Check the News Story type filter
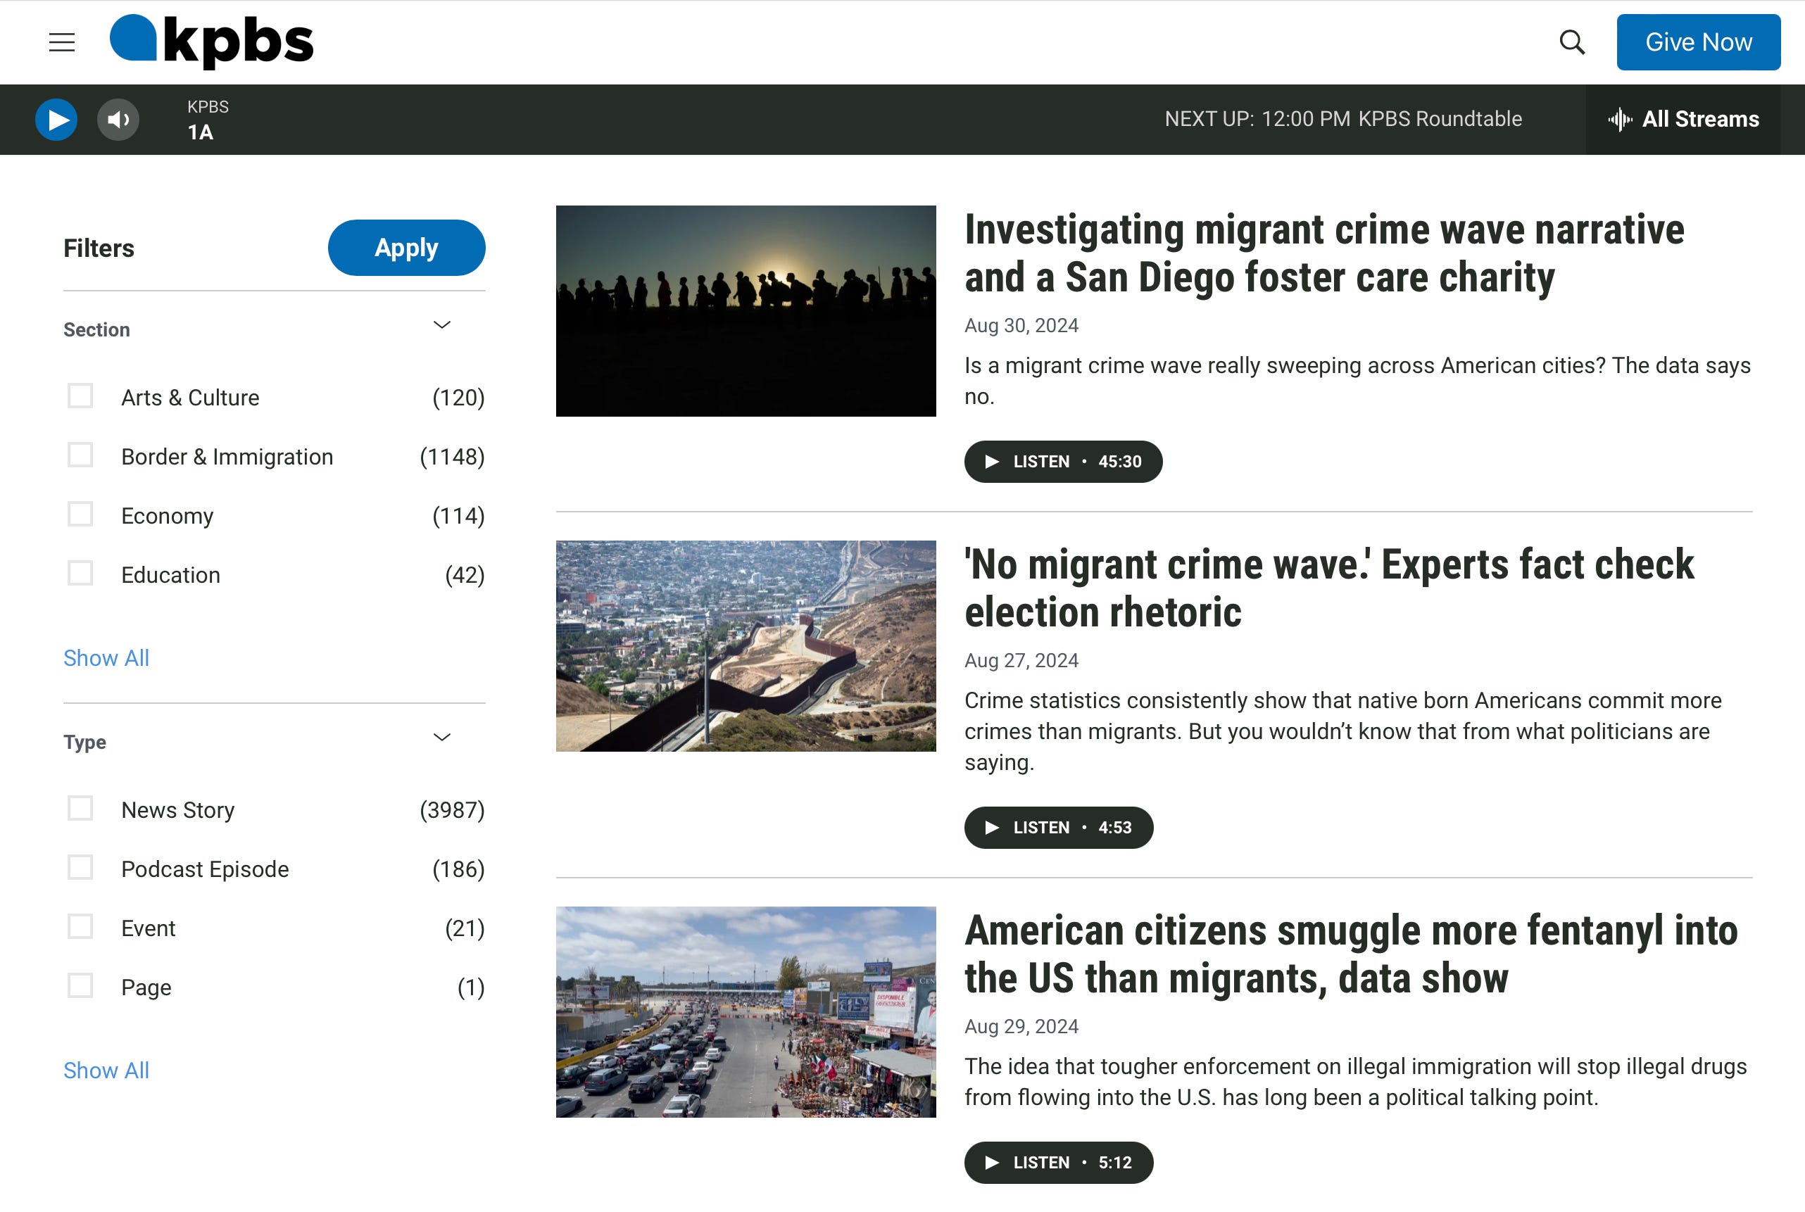Screen dimensions: 1805x1212 point(80,809)
